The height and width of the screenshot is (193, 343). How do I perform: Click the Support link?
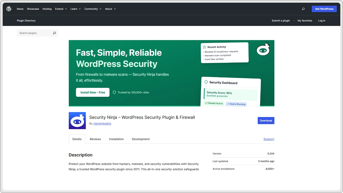(269, 139)
